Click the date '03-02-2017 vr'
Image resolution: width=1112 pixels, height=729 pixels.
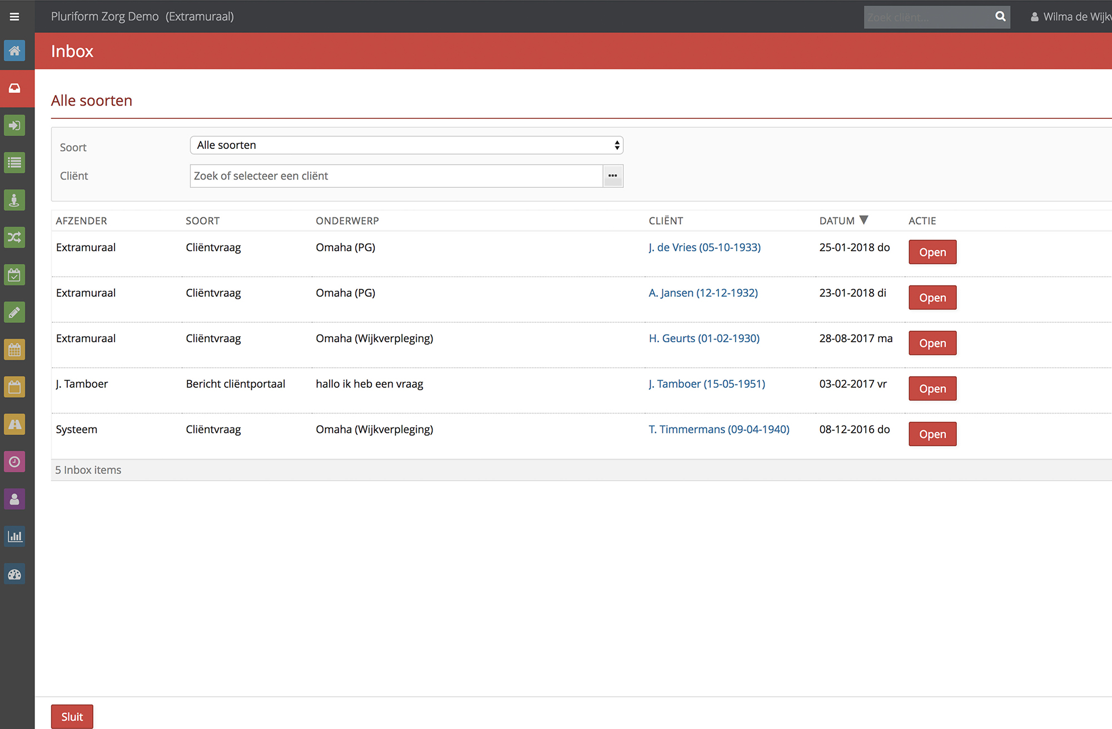coord(853,384)
